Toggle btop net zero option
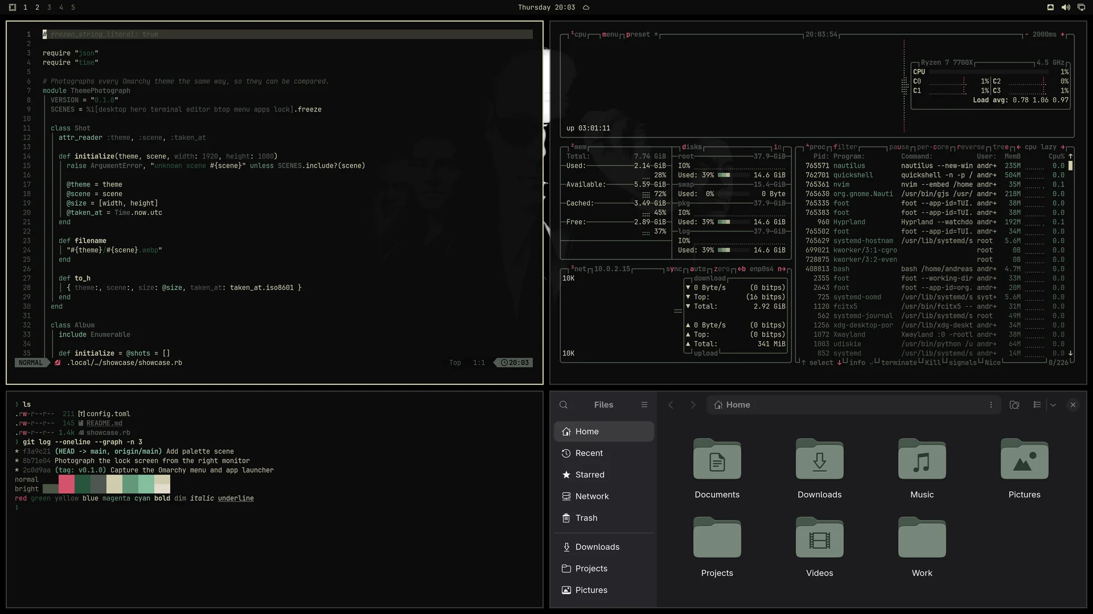Viewport: 1093px width, 614px height. [x=722, y=269]
